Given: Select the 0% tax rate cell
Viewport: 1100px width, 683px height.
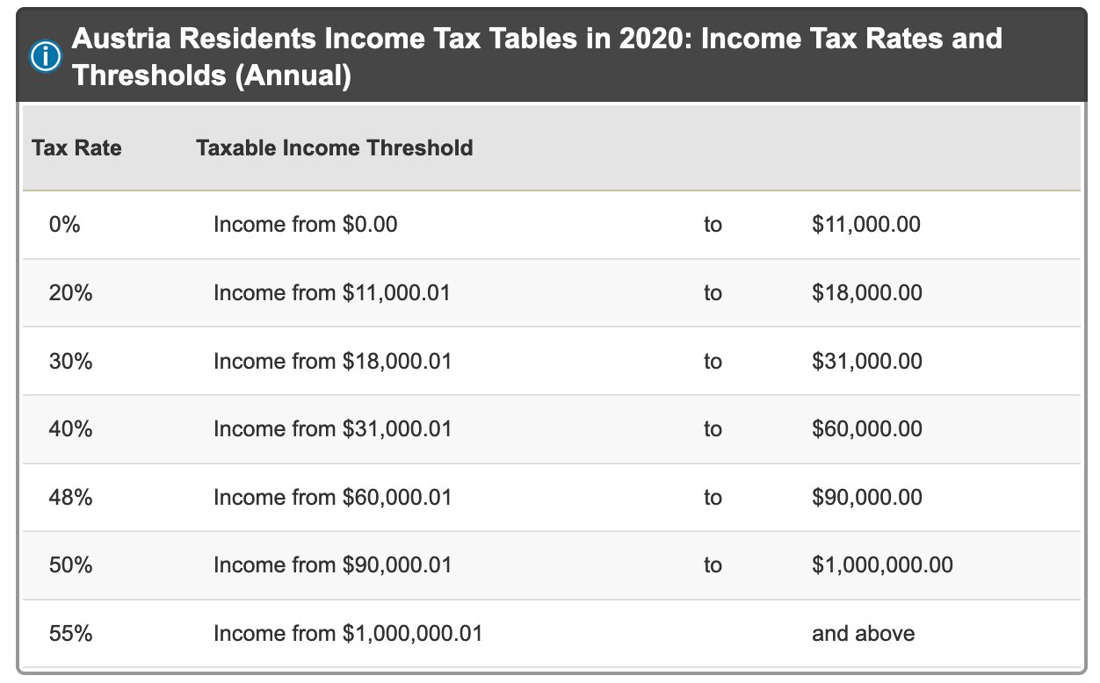Looking at the screenshot, I should (x=65, y=225).
